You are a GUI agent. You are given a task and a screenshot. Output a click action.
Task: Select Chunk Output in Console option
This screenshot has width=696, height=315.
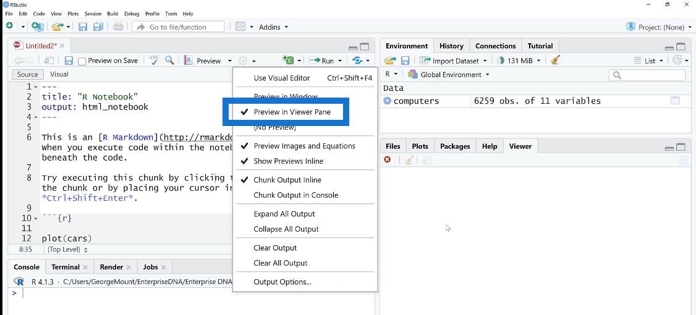click(x=295, y=195)
